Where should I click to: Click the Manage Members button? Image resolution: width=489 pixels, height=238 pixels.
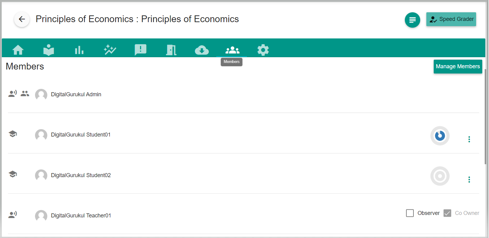pos(458,66)
